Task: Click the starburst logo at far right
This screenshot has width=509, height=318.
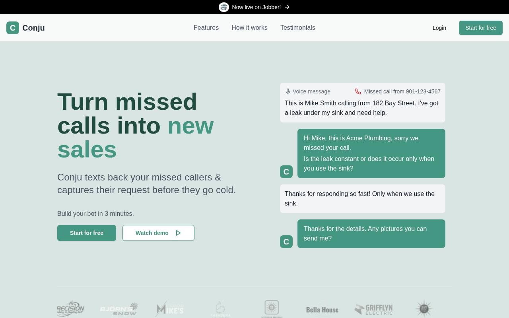Action: pyautogui.click(x=424, y=308)
